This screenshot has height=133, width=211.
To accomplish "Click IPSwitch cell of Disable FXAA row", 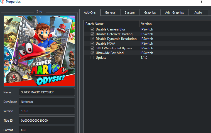I will (x=147, y=44).
